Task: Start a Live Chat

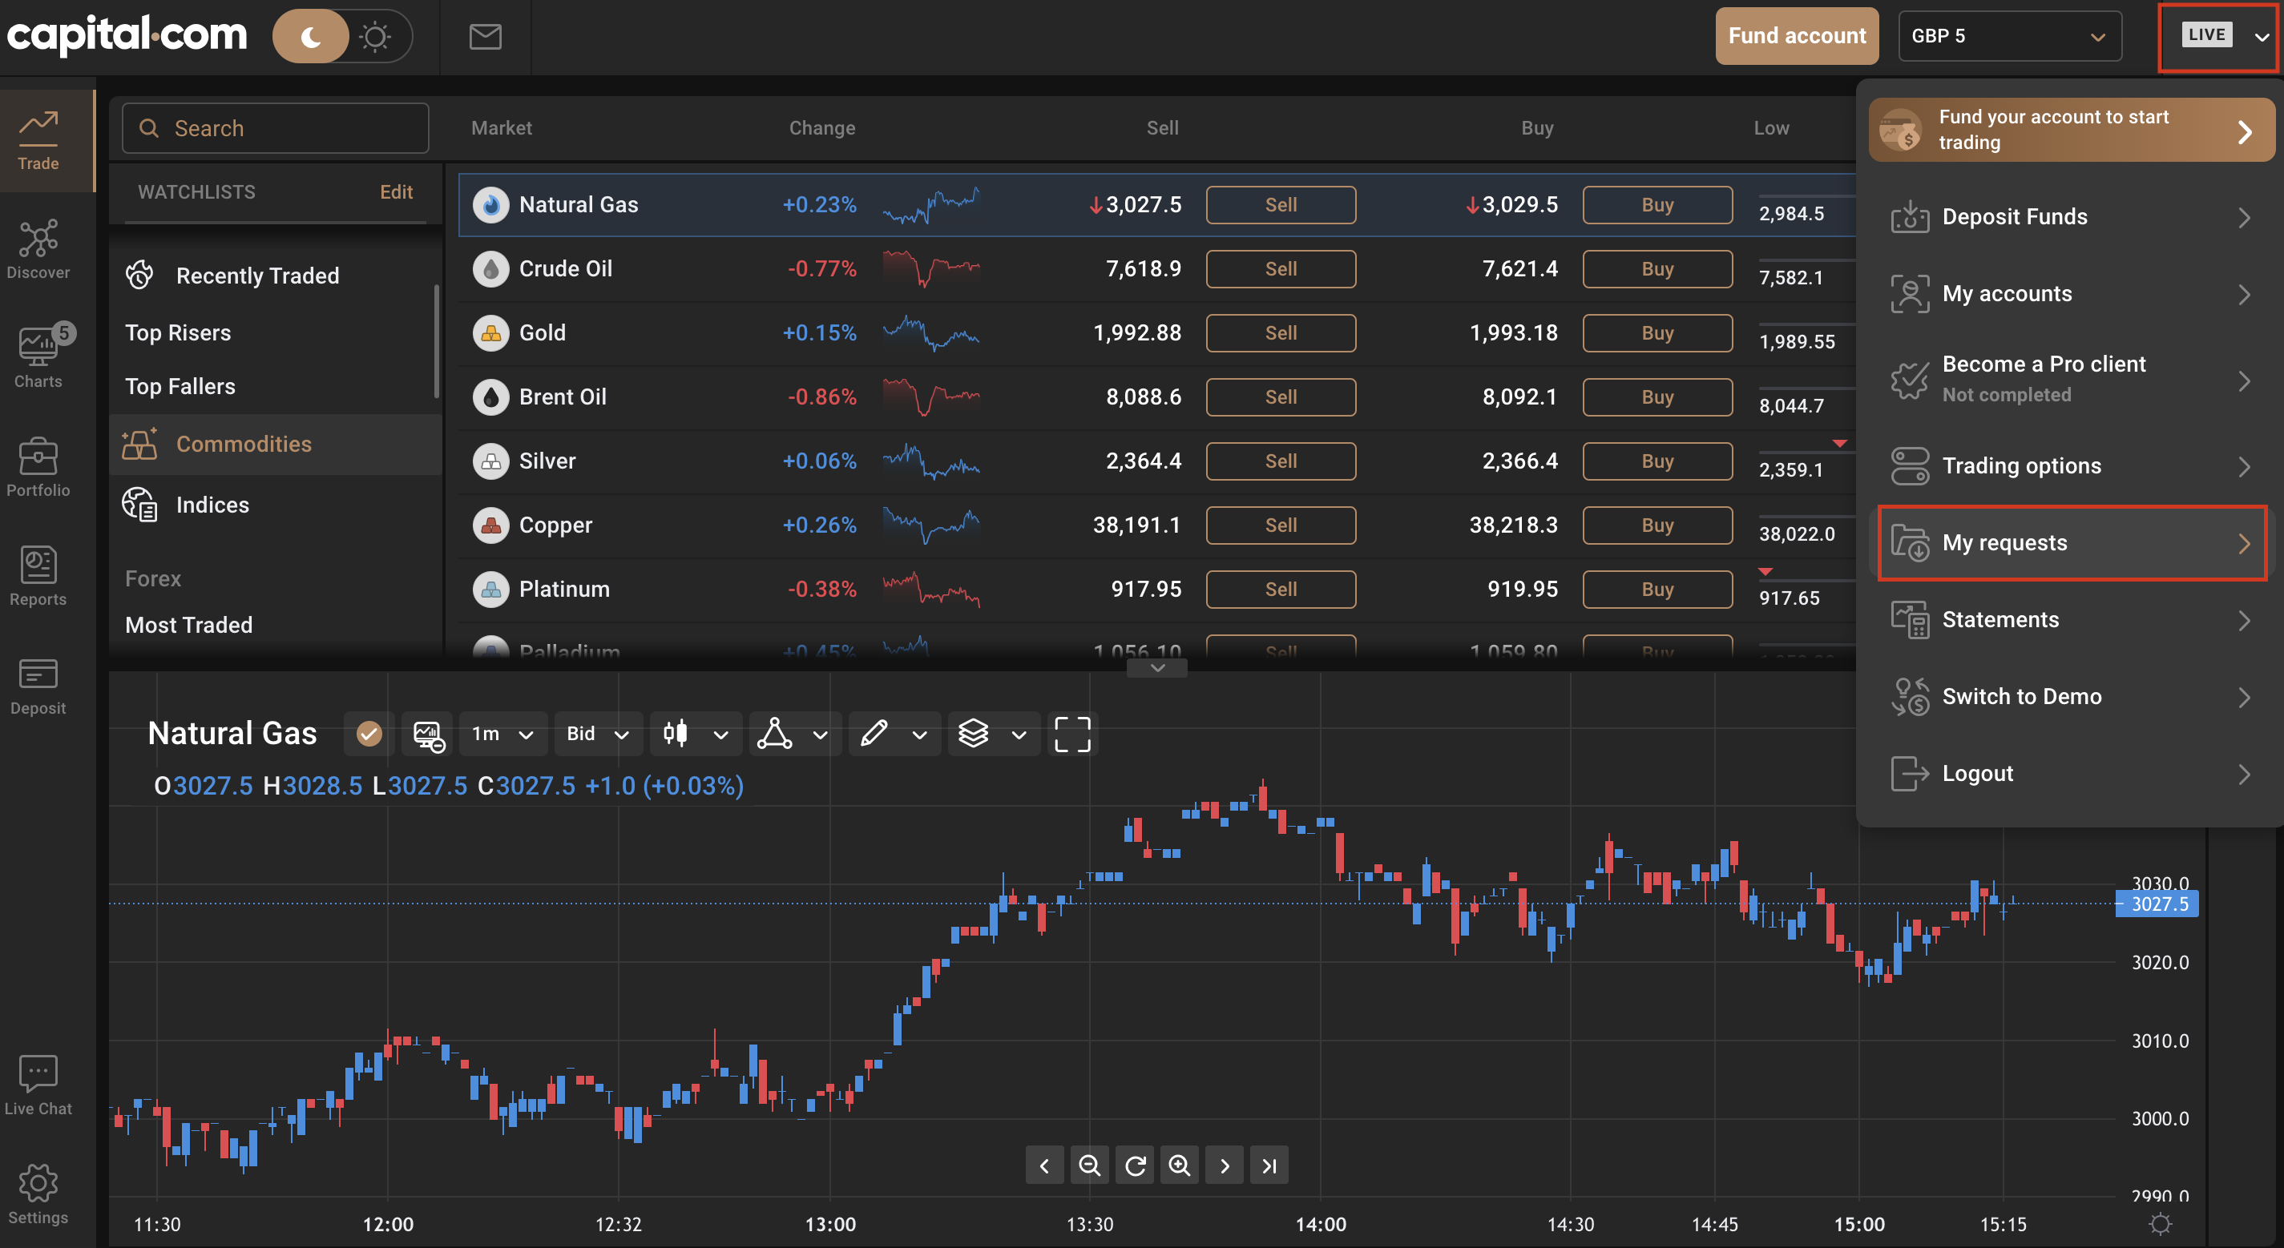Action: (38, 1086)
